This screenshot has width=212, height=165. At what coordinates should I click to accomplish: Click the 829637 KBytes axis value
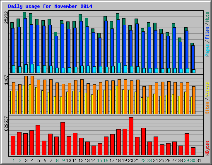(x=6, y=124)
